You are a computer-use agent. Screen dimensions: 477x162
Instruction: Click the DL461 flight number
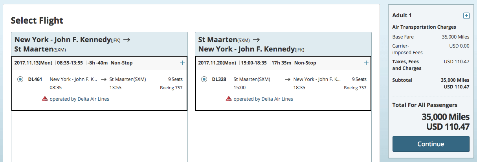(35, 79)
